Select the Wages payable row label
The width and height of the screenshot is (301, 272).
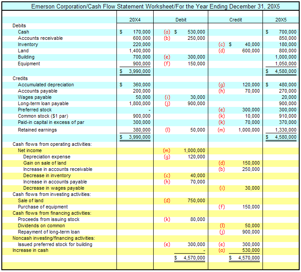click(x=35, y=98)
